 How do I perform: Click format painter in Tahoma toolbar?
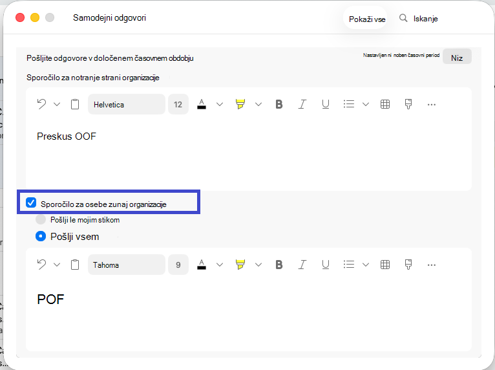408,265
